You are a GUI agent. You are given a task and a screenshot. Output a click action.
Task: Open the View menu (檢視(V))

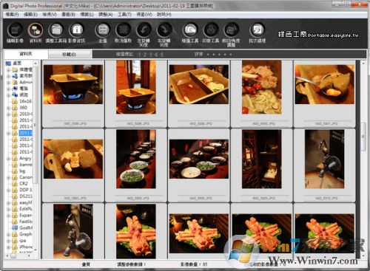tap(50, 15)
